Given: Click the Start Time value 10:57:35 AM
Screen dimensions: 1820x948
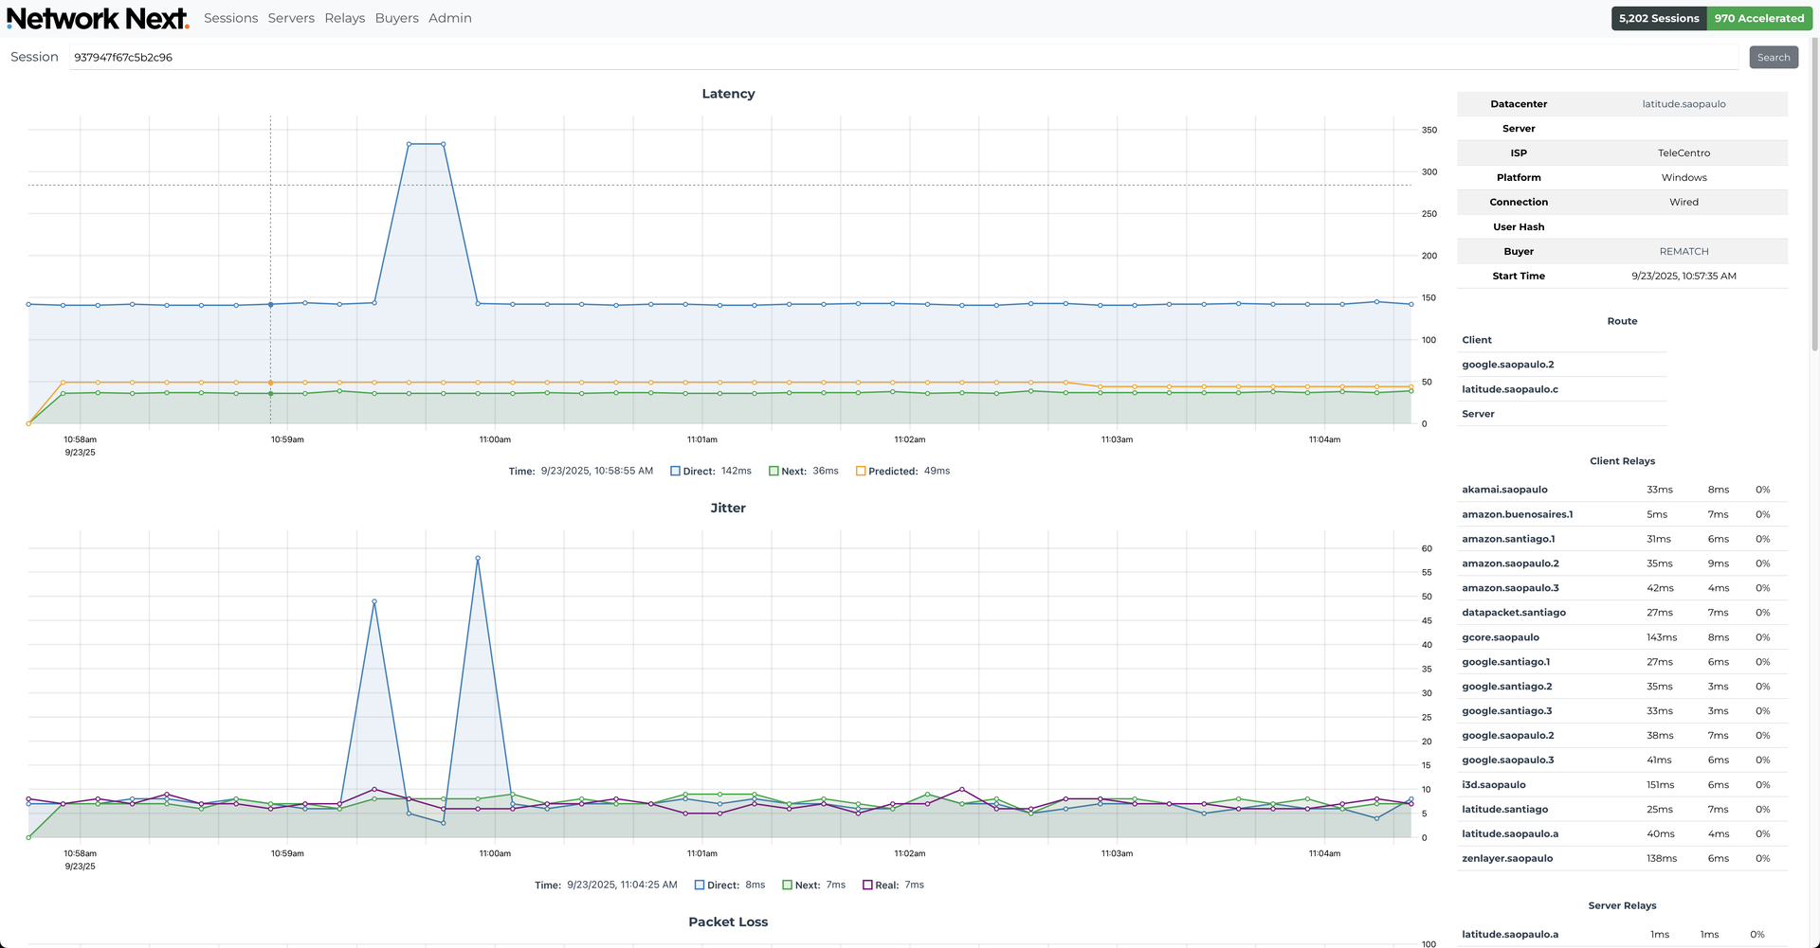Looking at the screenshot, I should (x=1683, y=277).
